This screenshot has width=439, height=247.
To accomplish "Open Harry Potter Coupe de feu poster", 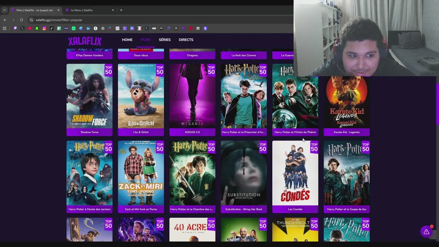I will [347, 173].
